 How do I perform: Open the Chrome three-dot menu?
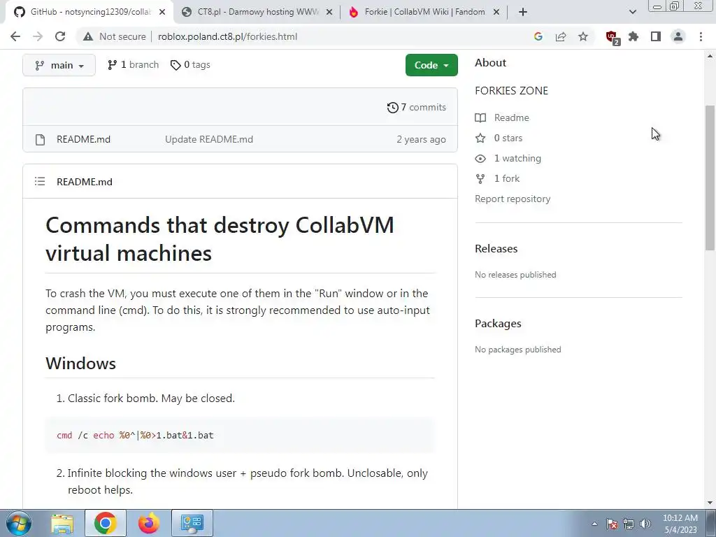[701, 36]
